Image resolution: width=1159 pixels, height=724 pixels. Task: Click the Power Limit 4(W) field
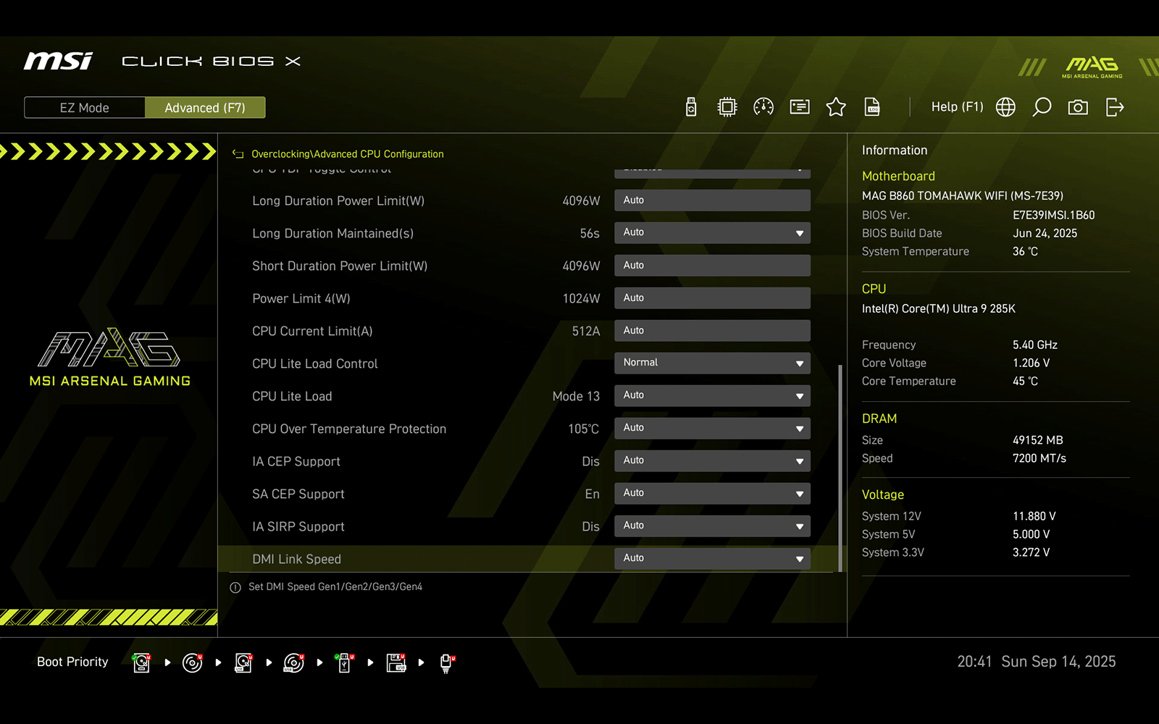(x=712, y=298)
